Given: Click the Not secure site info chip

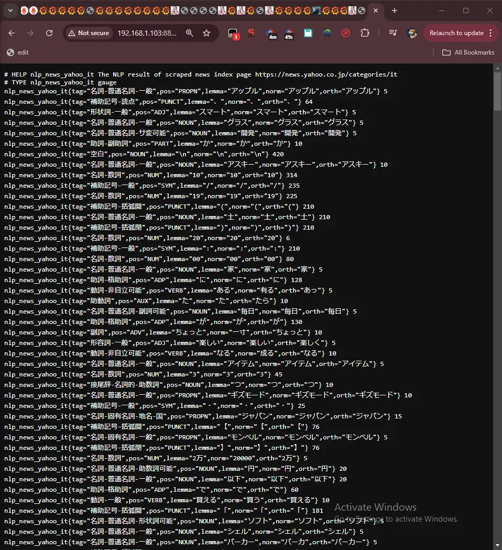Looking at the screenshot, I should tap(88, 33).
